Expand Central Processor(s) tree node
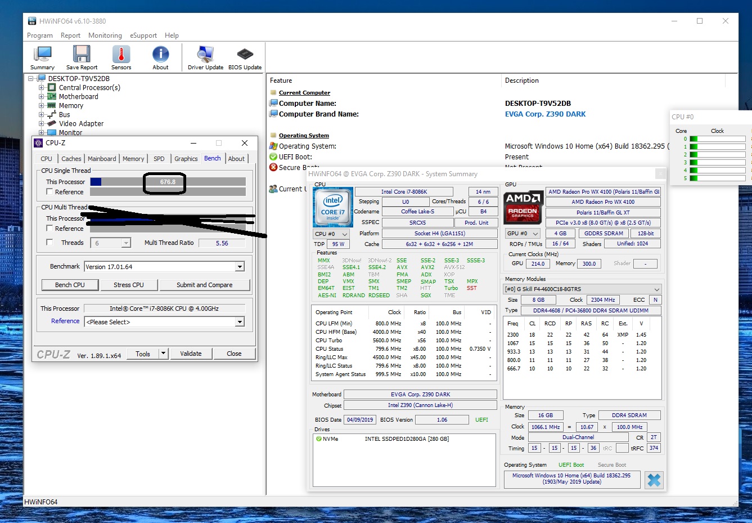 click(x=41, y=88)
